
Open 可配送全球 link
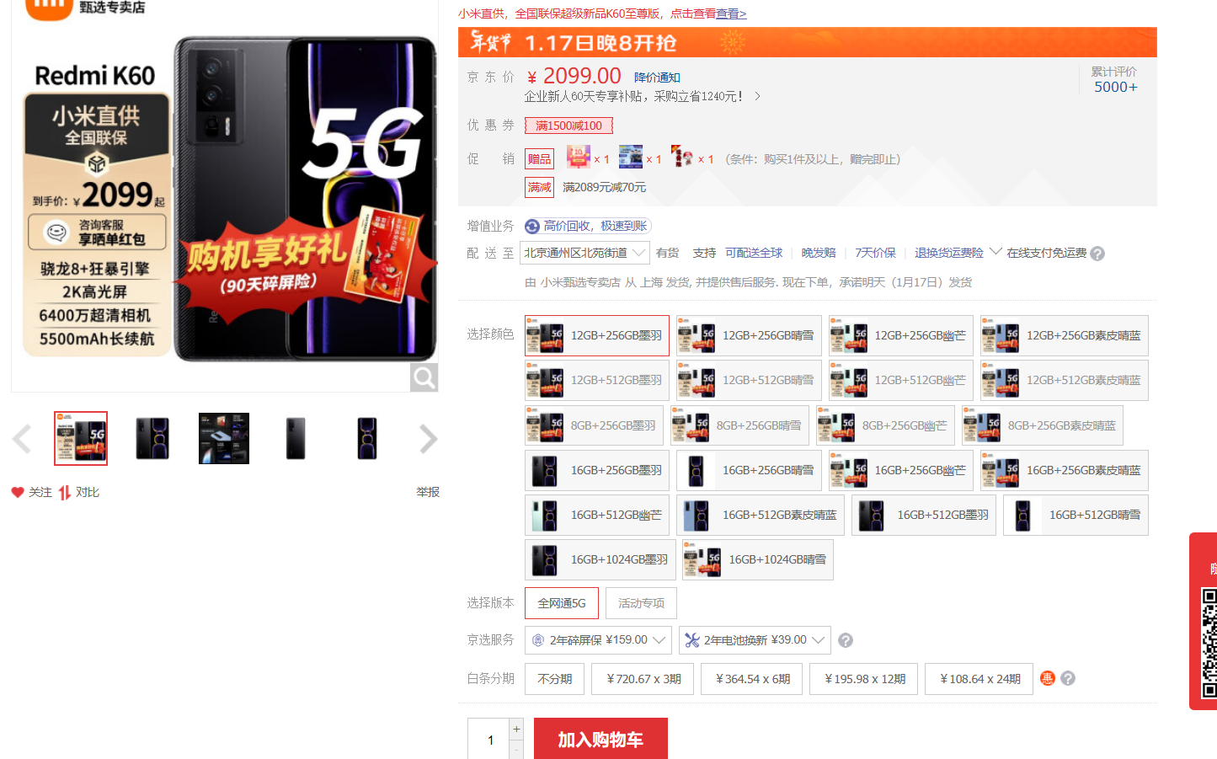pos(754,253)
